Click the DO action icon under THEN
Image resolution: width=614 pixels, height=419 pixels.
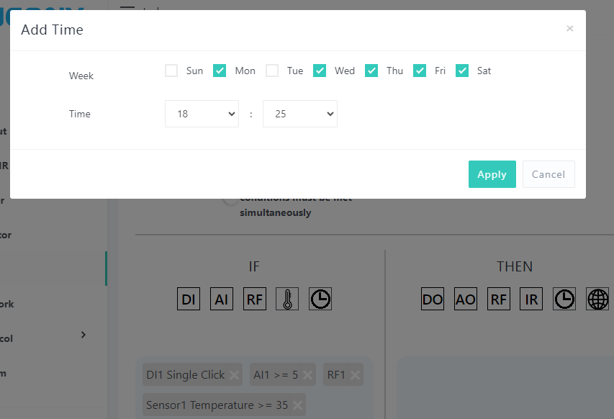coord(433,299)
